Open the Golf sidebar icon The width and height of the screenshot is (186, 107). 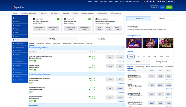[14, 33]
